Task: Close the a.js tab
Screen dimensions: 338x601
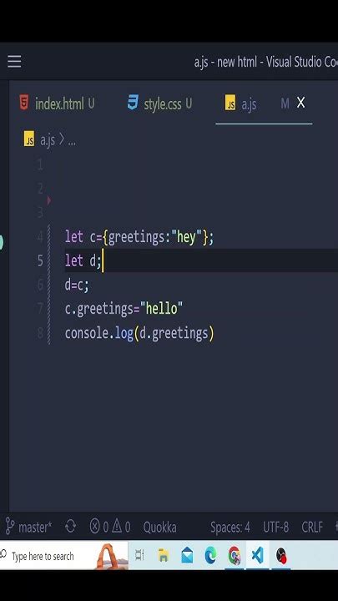Action: (300, 103)
